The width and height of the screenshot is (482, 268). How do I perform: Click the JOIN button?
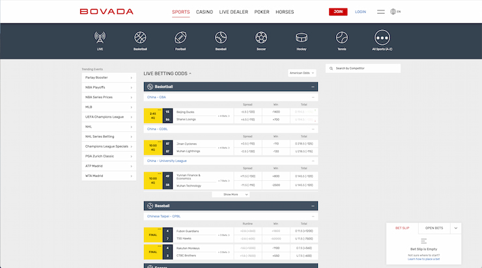tap(338, 12)
